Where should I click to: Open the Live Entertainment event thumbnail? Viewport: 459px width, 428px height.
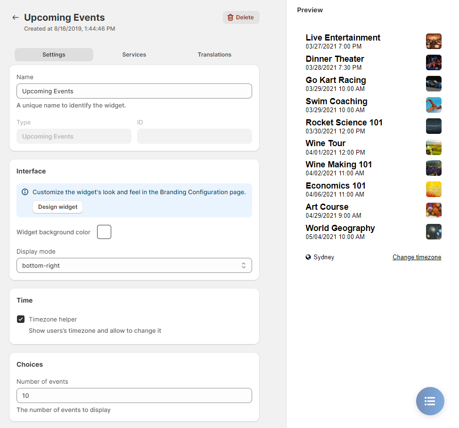pos(434,41)
